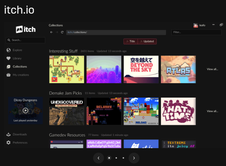Open the Atlas game thumbnail
Viewport: 226px width, 166px height.
(x=178, y=70)
